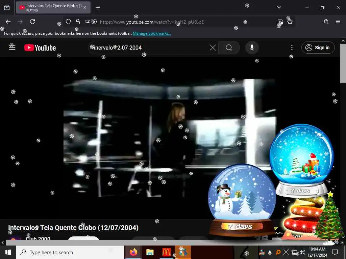
Task: Open the volume speaker tray icon
Action: point(302,252)
